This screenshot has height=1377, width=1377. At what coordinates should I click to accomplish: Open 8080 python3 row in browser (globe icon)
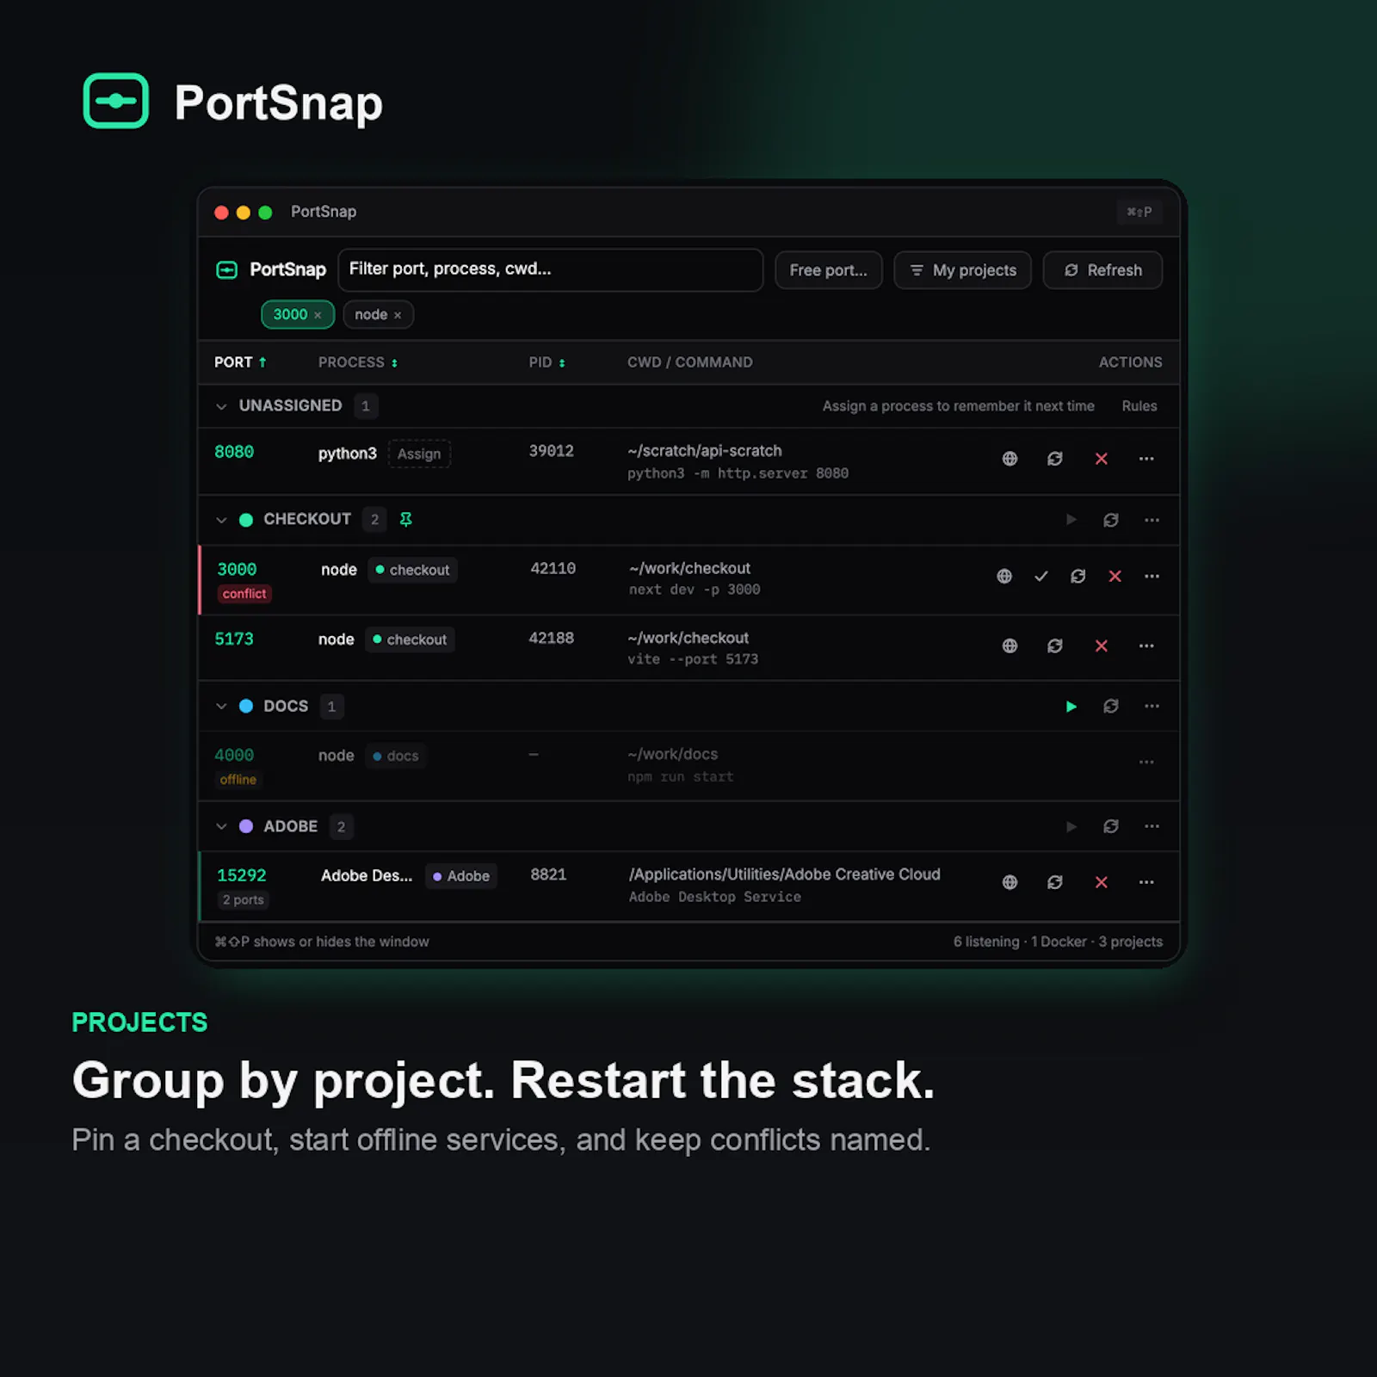[x=1010, y=459]
